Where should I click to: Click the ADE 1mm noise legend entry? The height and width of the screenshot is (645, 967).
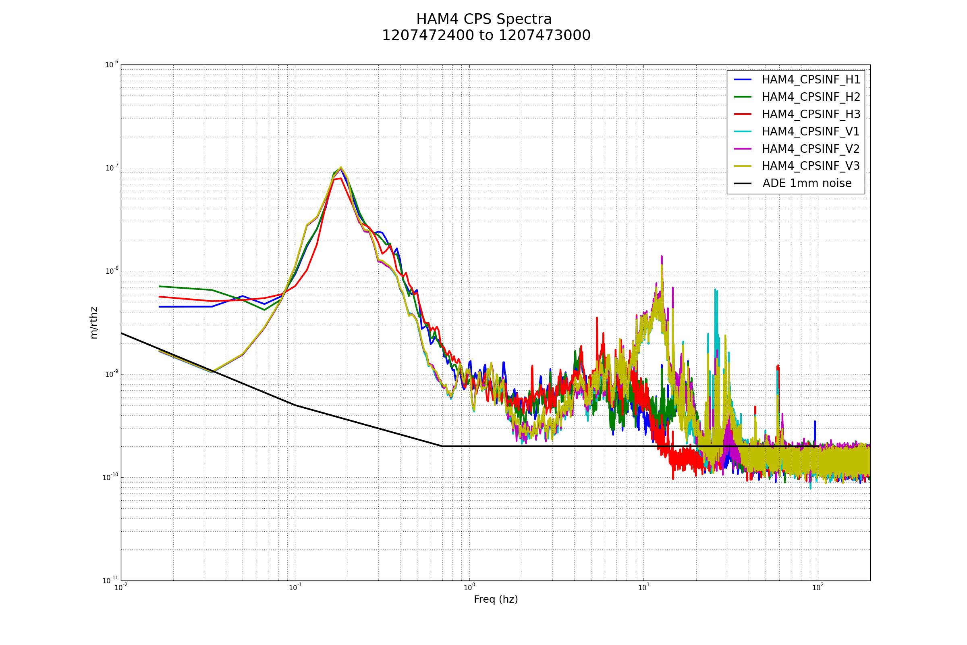click(x=807, y=183)
